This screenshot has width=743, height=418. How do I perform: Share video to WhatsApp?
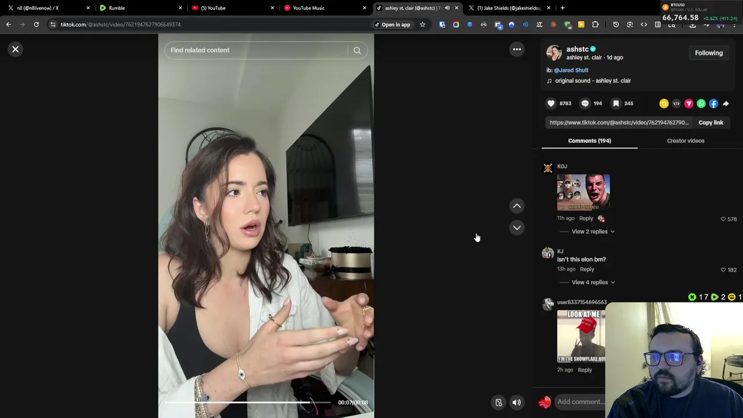pyautogui.click(x=701, y=103)
